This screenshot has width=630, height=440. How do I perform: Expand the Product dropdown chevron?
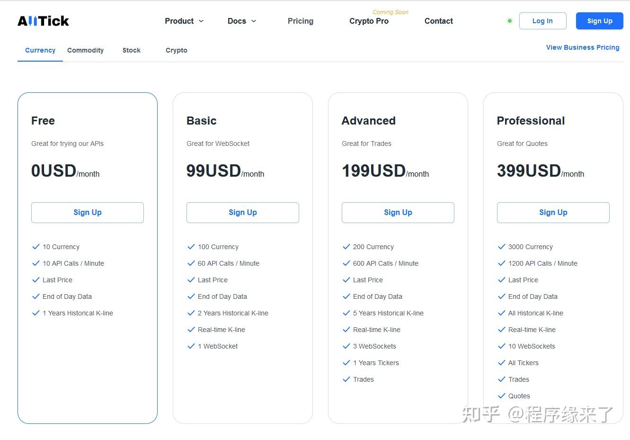201,21
